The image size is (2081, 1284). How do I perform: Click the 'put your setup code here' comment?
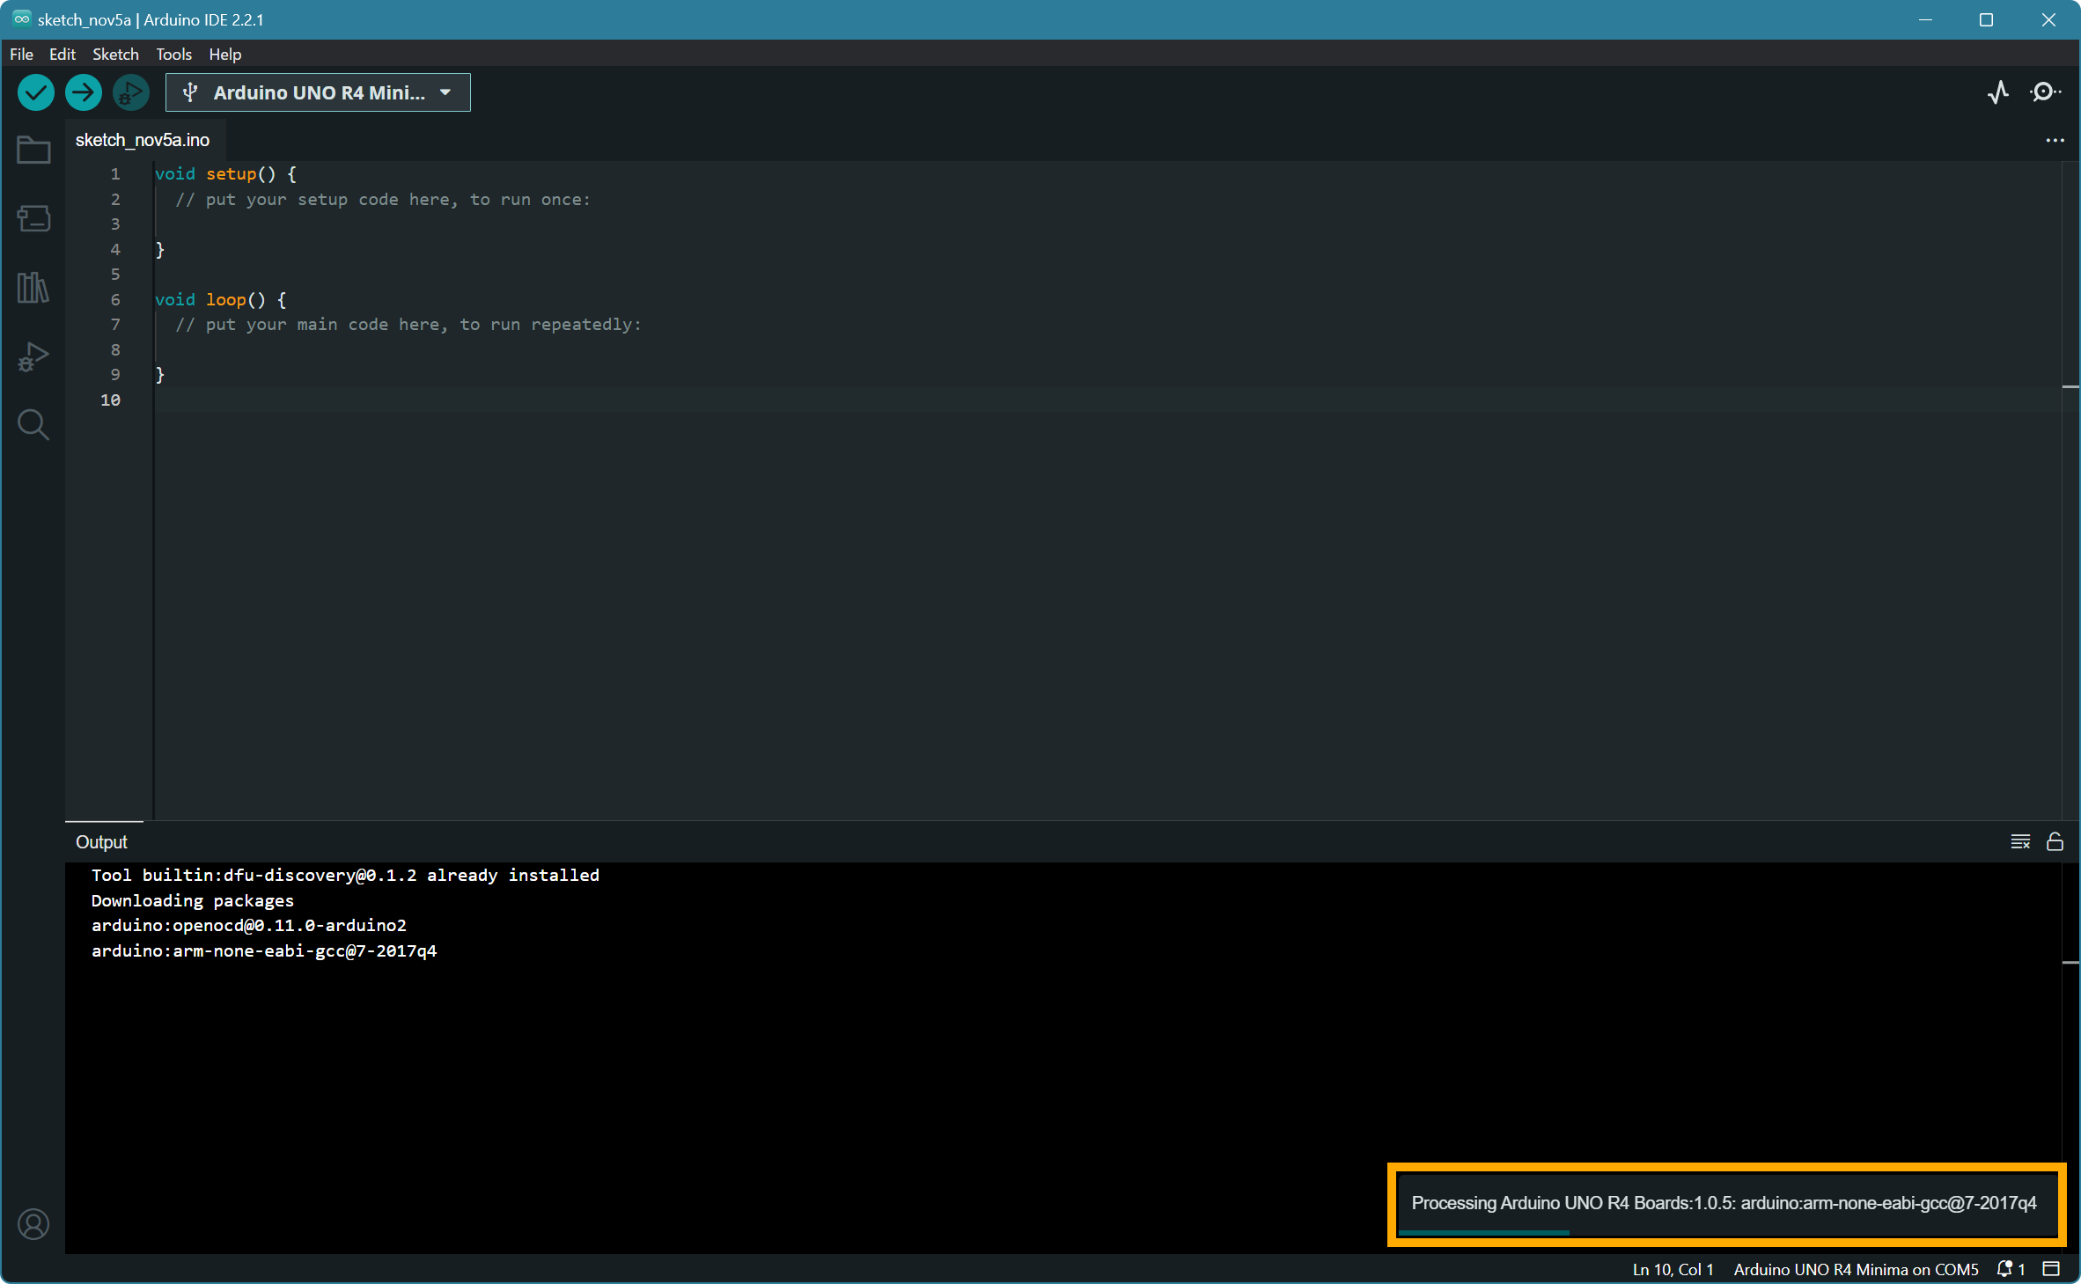pos(383,200)
